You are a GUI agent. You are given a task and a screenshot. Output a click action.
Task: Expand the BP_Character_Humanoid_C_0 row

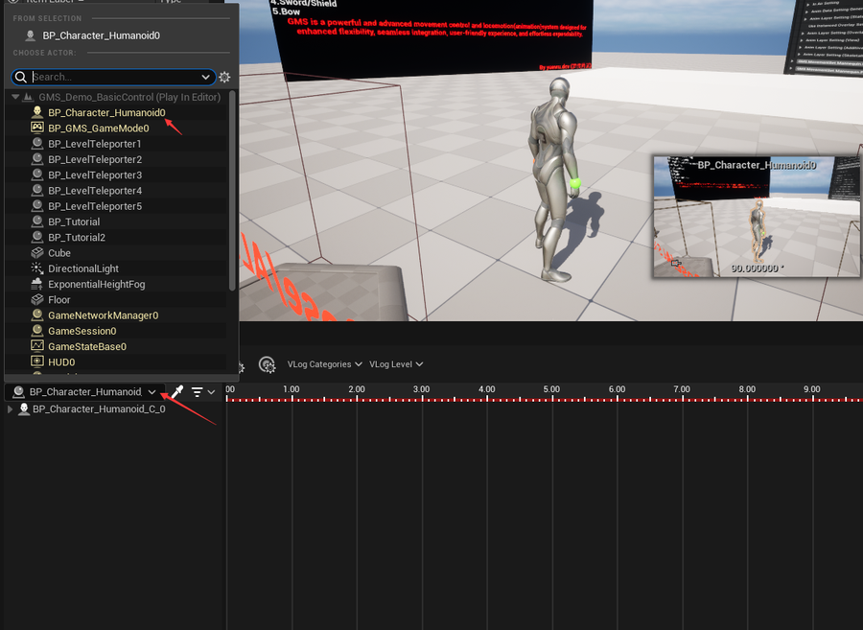(x=10, y=409)
